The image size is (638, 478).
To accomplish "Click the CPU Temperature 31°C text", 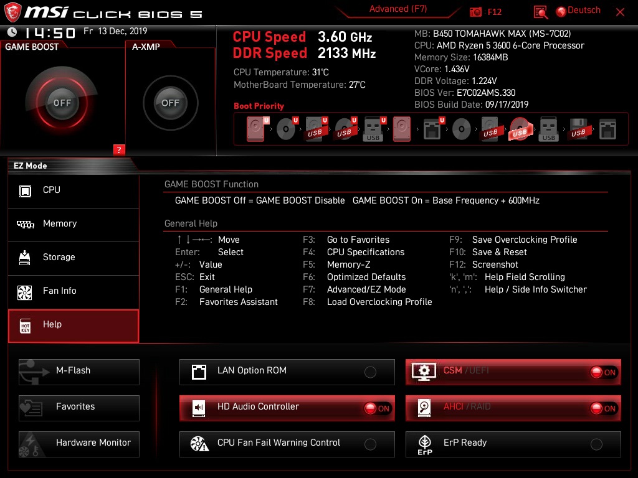I will point(281,72).
